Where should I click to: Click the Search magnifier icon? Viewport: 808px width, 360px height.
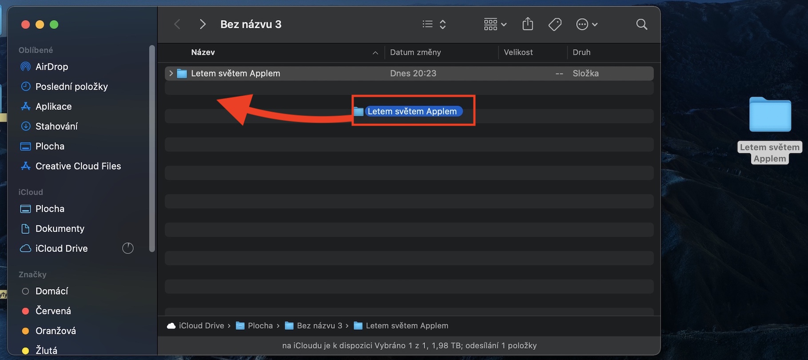click(641, 24)
